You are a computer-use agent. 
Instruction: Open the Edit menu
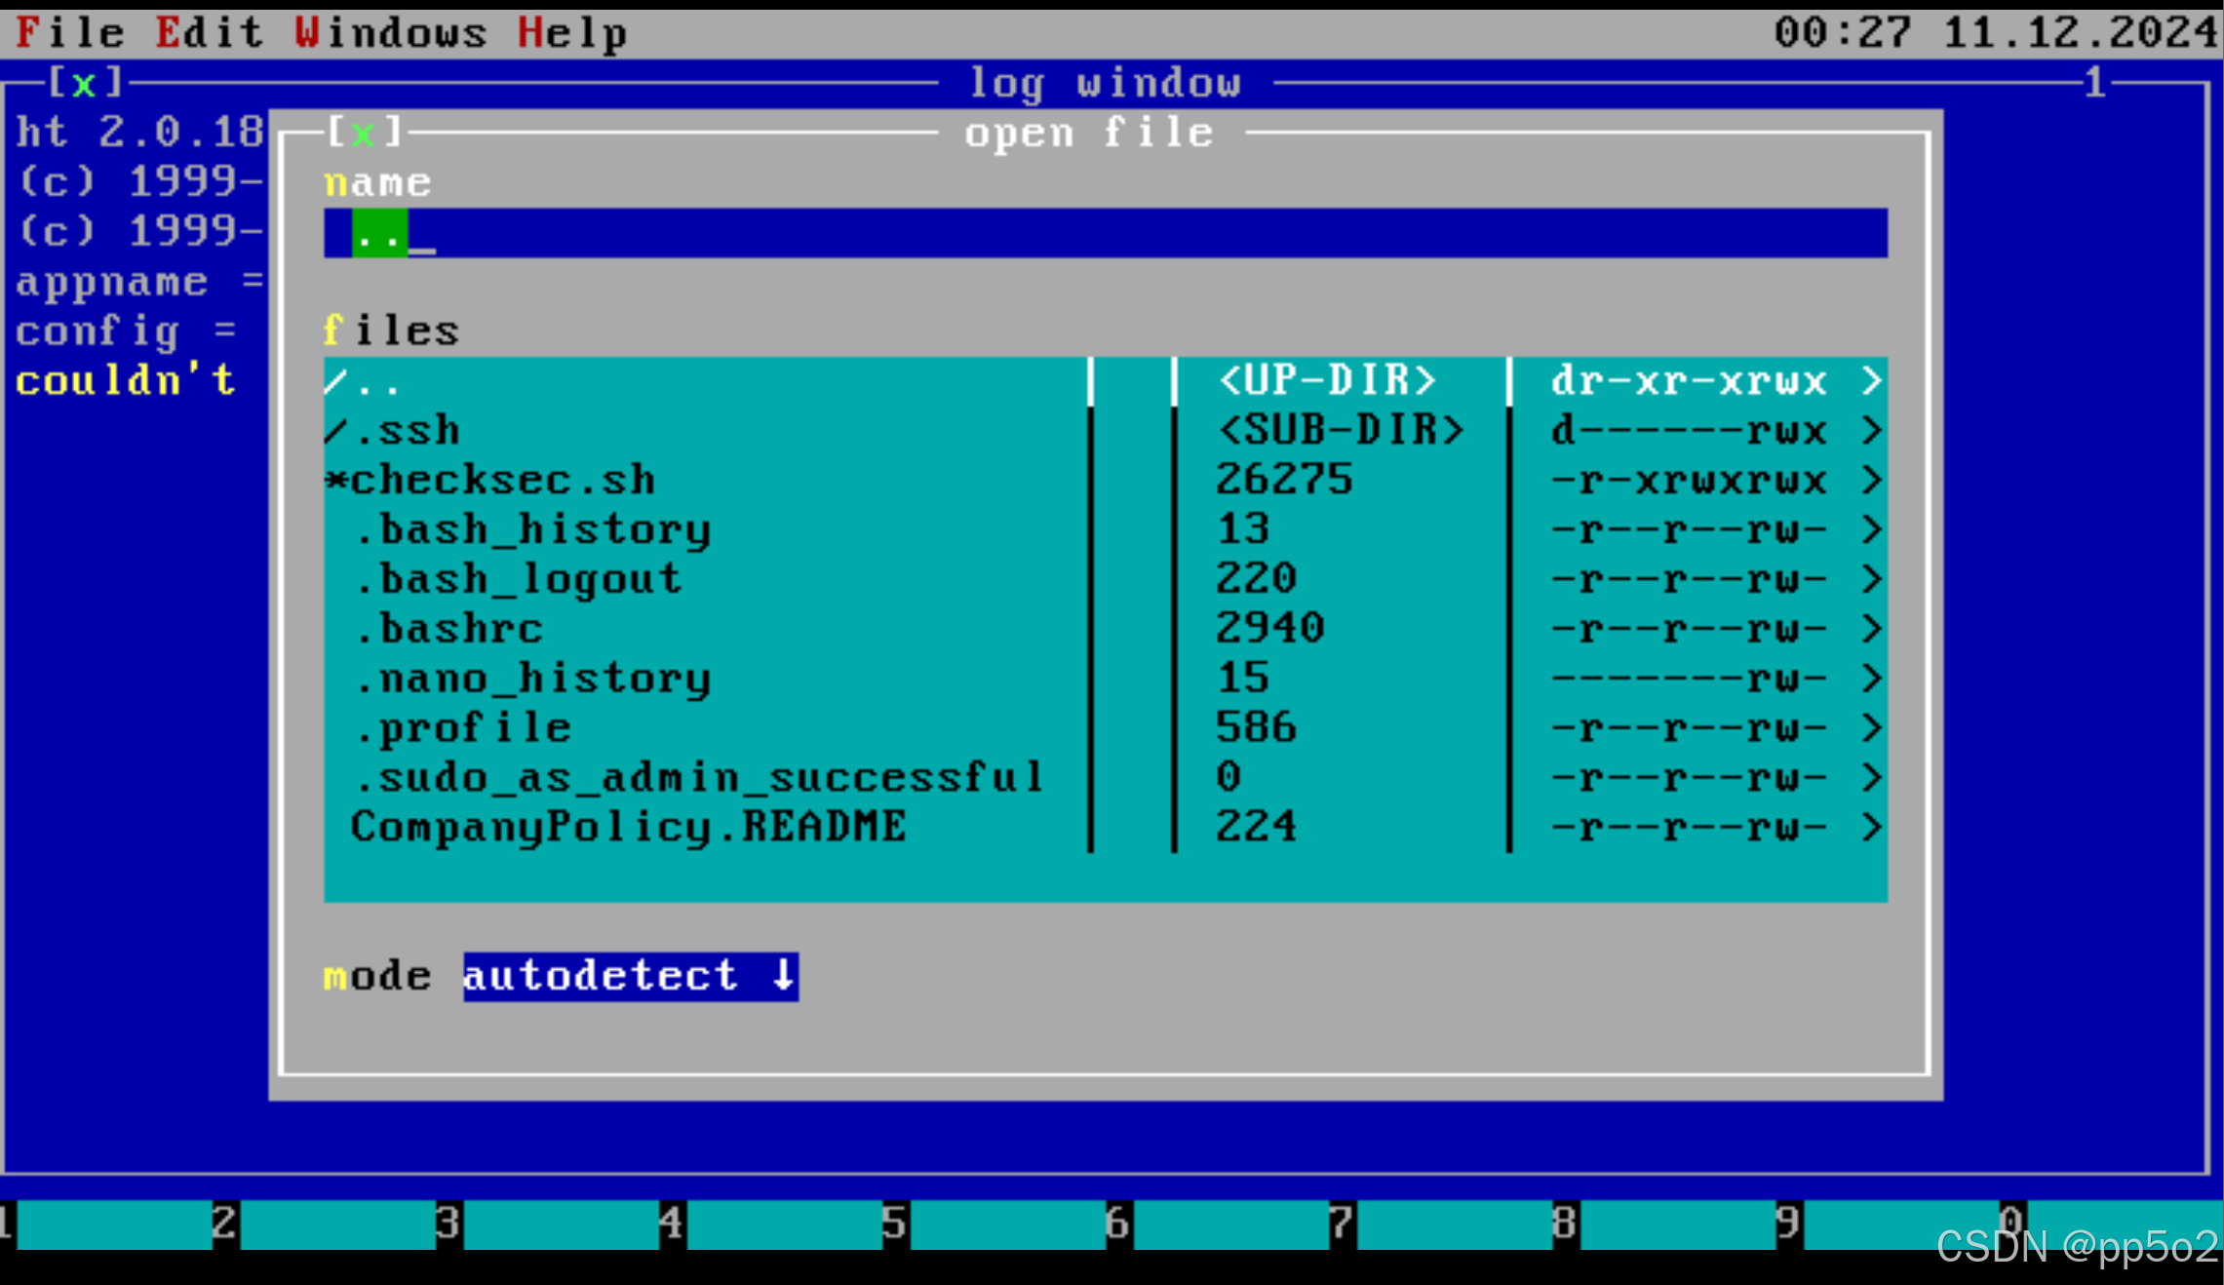point(210,32)
